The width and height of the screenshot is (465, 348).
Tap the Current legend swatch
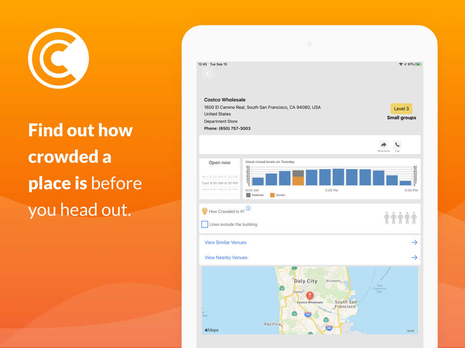tap(272, 195)
